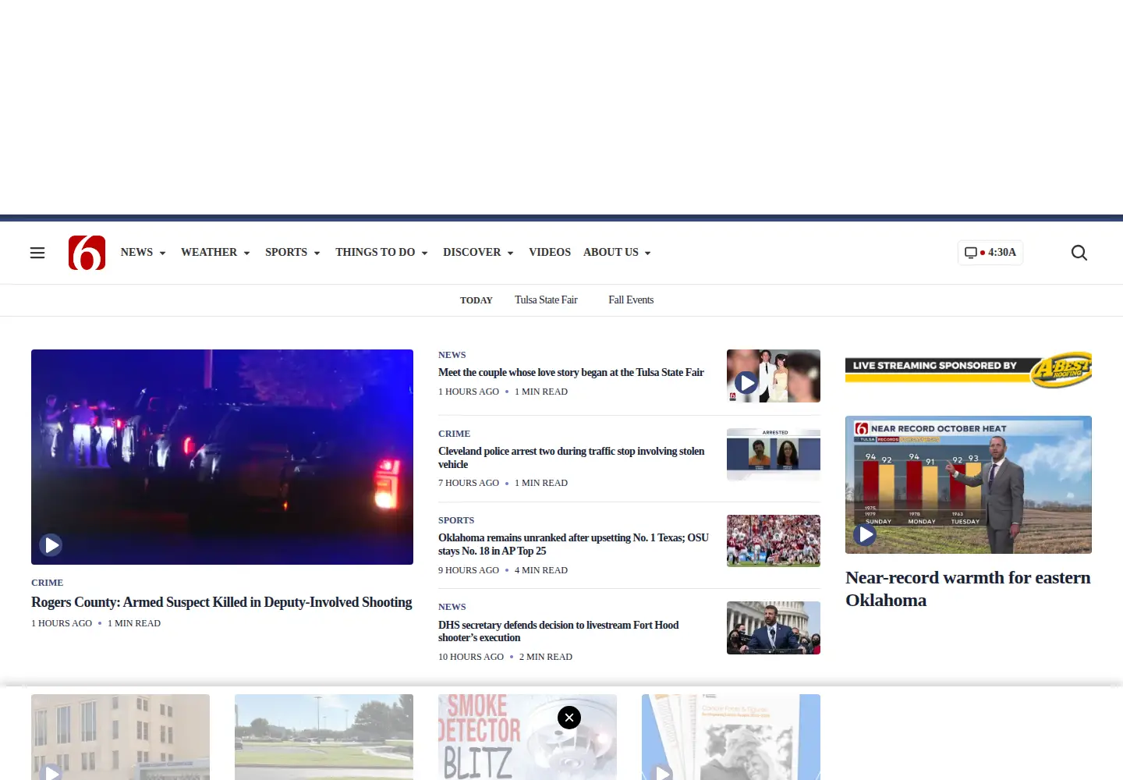The image size is (1123, 780).
Task: Open the Fall Events topic link
Action: click(x=631, y=300)
